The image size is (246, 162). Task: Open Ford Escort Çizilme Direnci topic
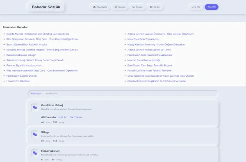21,76
